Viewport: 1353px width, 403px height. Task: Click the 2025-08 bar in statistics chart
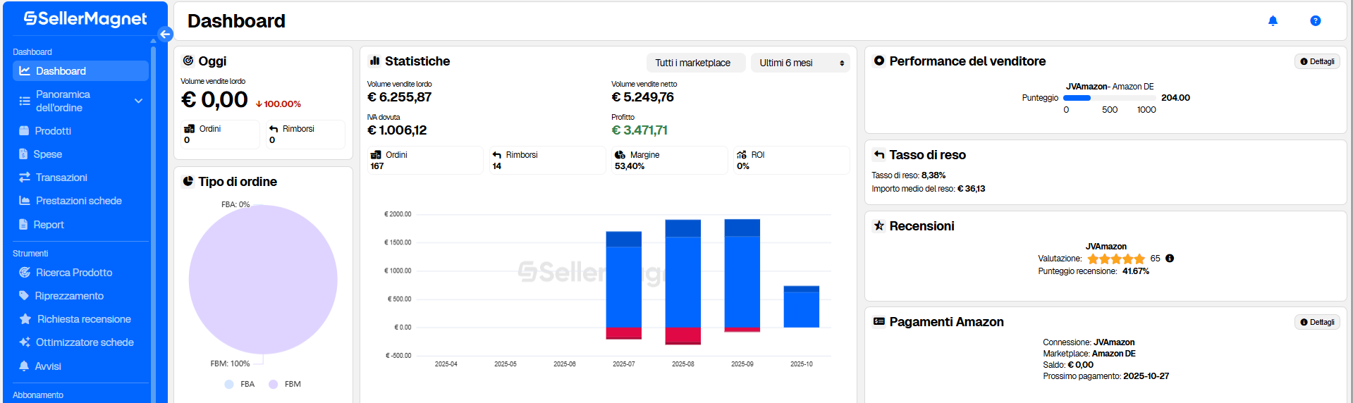[x=682, y=282]
